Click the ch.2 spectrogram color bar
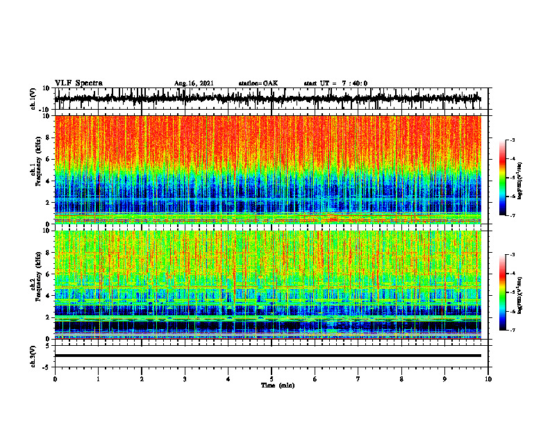The image size is (550, 425). pyautogui.click(x=502, y=292)
